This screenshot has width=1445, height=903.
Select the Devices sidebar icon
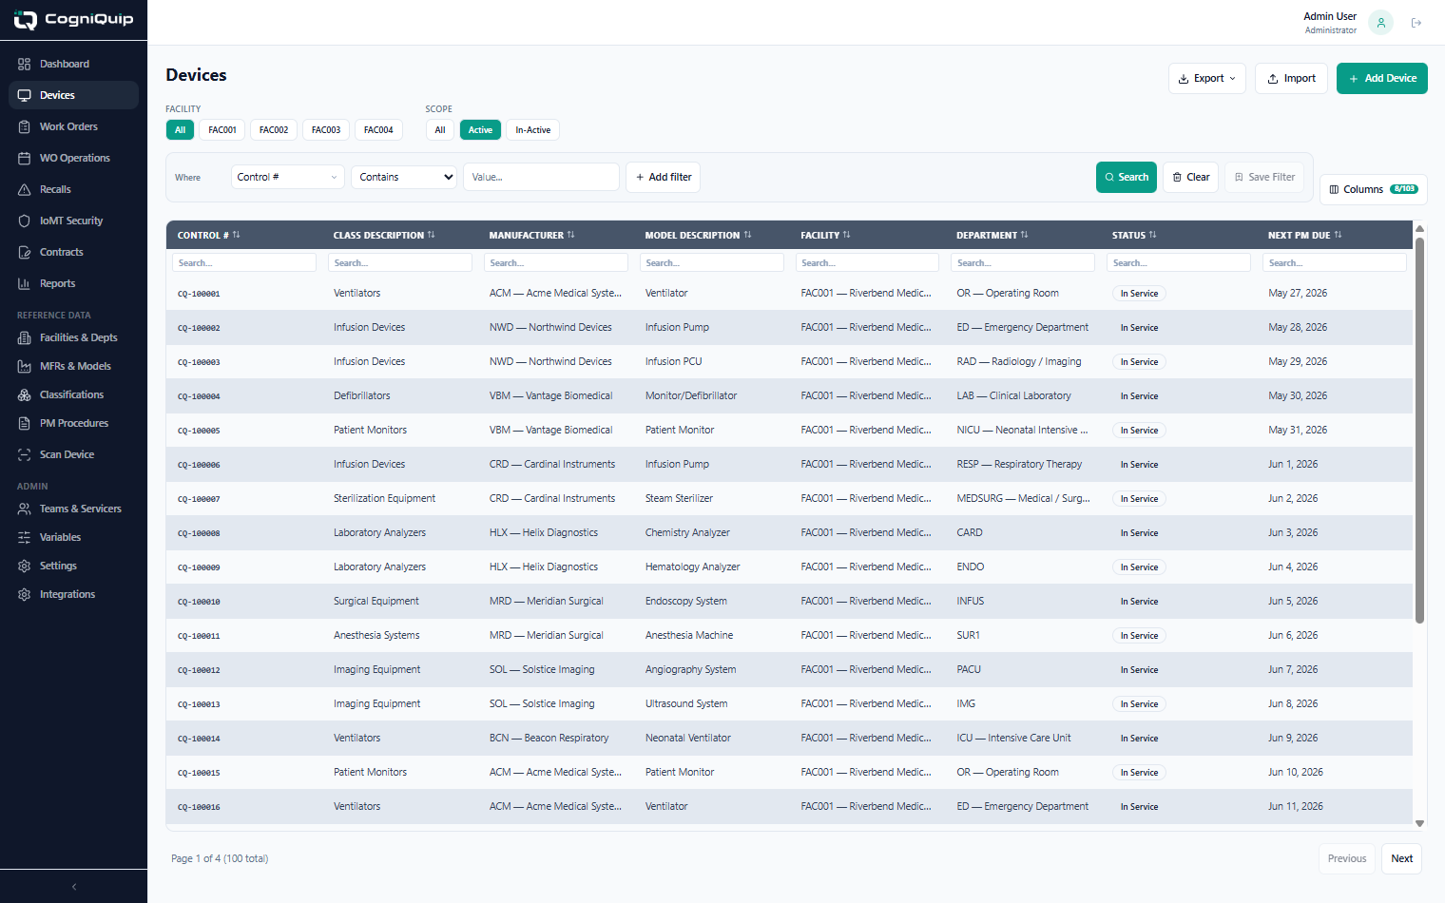click(x=25, y=95)
